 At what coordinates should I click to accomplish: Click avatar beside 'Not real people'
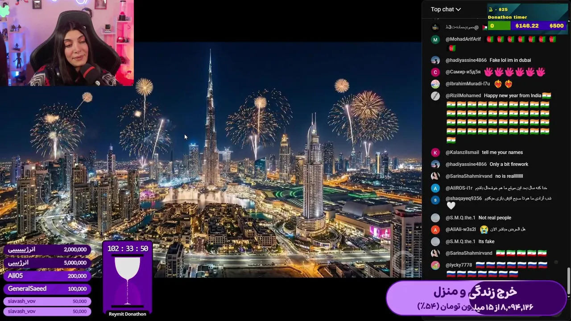(435, 218)
